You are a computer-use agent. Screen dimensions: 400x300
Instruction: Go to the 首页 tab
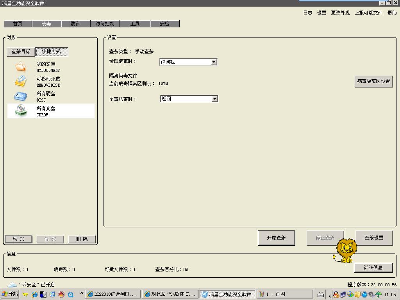(18, 24)
